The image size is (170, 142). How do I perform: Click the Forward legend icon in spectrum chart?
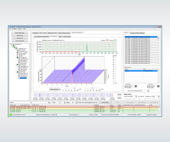[x=115, y=40]
